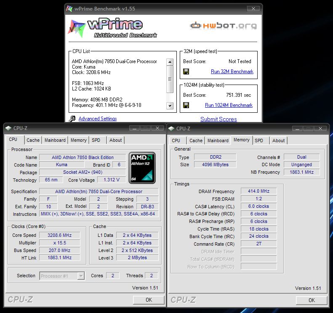Switch to Memory tab in left CPU-Z

point(79,140)
